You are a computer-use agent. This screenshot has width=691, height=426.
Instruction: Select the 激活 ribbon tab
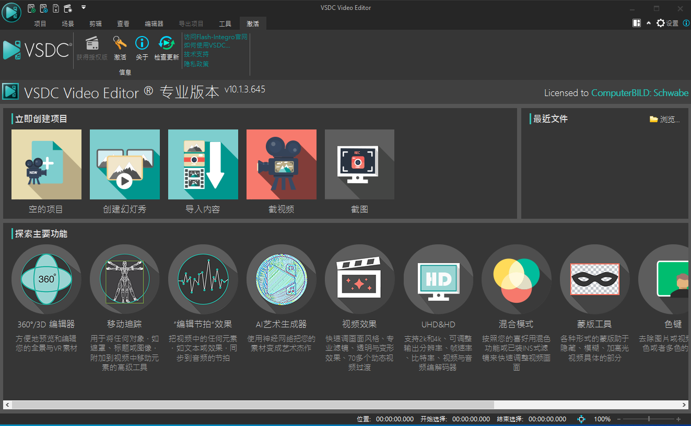coord(253,23)
